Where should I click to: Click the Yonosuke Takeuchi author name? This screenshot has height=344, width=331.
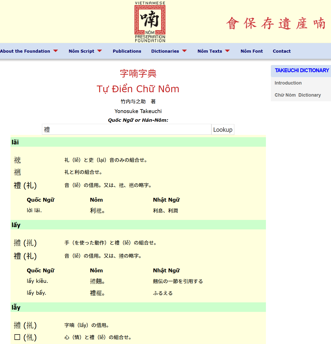tap(138, 111)
